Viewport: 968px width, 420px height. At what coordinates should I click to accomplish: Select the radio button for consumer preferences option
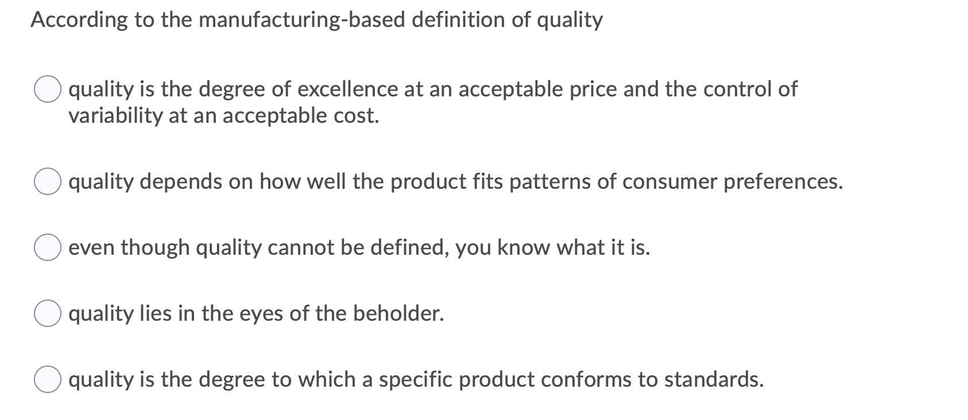pyautogui.click(x=48, y=182)
